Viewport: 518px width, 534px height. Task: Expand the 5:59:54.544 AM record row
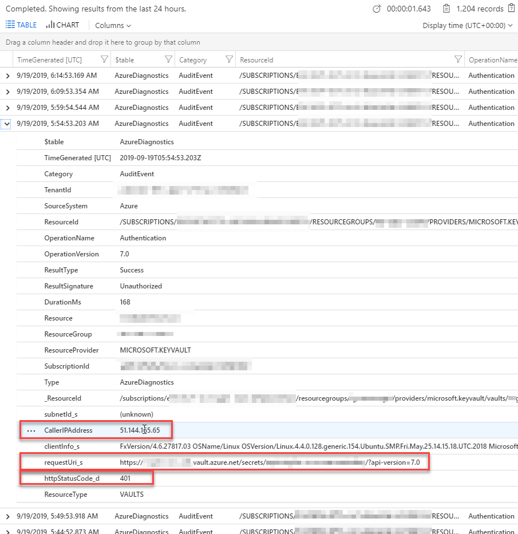[x=7, y=108]
